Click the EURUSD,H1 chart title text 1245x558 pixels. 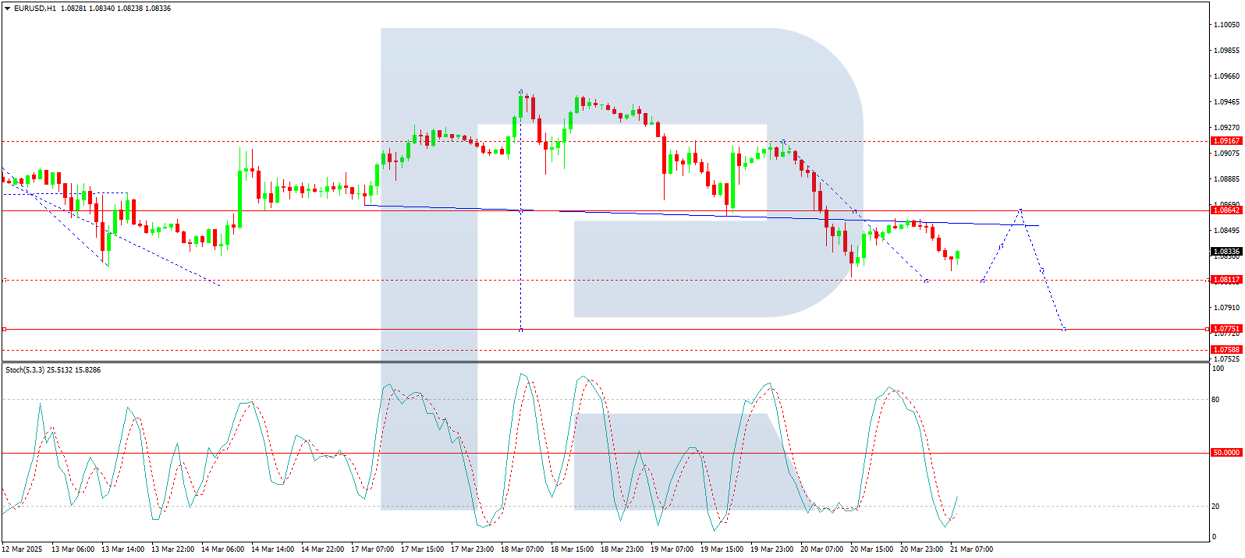(35, 8)
